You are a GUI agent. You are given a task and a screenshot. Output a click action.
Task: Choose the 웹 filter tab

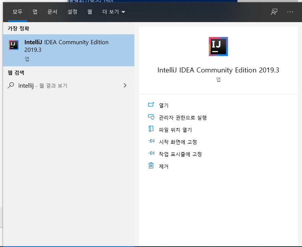90,12
